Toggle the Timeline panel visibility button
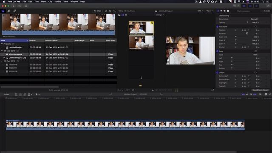 click(x=250, y=6)
